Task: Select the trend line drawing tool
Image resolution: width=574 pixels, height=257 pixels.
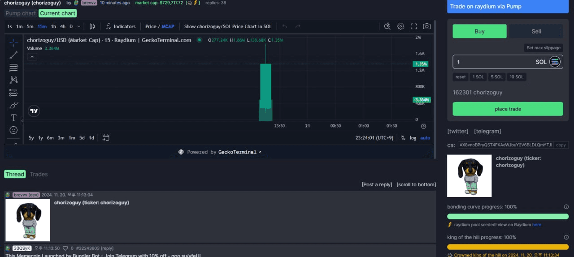Action: click(13, 55)
